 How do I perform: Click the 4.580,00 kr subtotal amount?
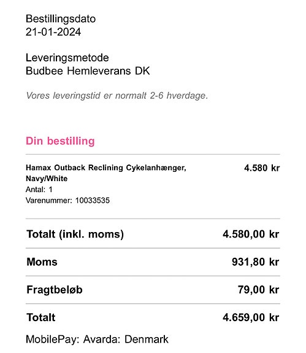click(251, 235)
